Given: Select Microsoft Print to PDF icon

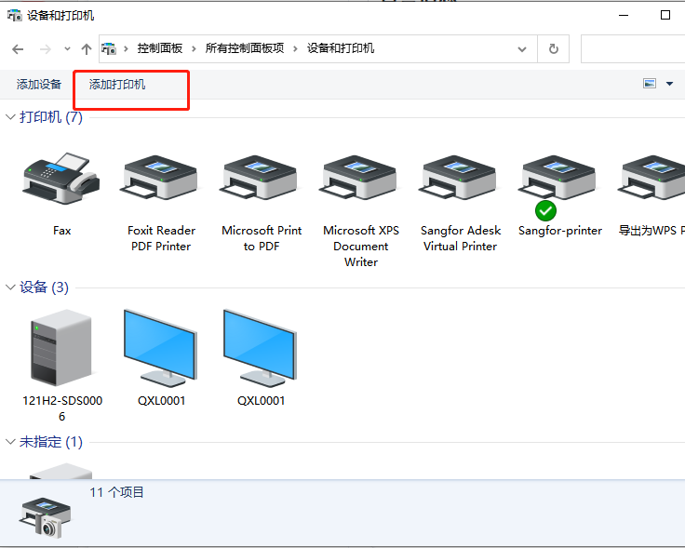Looking at the screenshot, I should 260,178.
